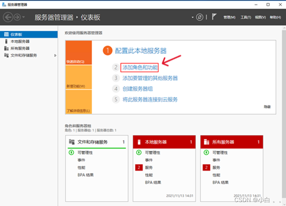Click 添加角色和功能 link
The height and width of the screenshot is (206, 286).
(140, 68)
